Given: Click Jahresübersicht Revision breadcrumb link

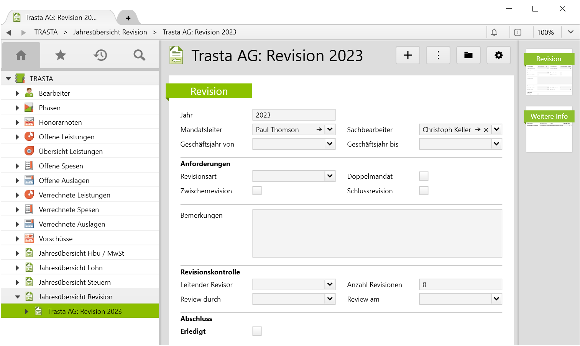Looking at the screenshot, I should click(x=110, y=32).
